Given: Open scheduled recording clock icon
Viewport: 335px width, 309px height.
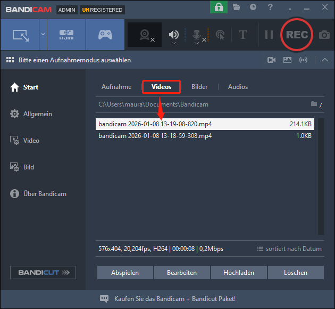Looking at the screenshot, I should pos(253,7).
